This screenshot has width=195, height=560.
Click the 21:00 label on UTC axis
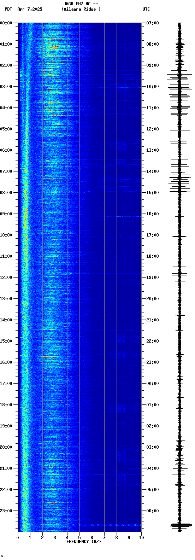click(x=153, y=320)
